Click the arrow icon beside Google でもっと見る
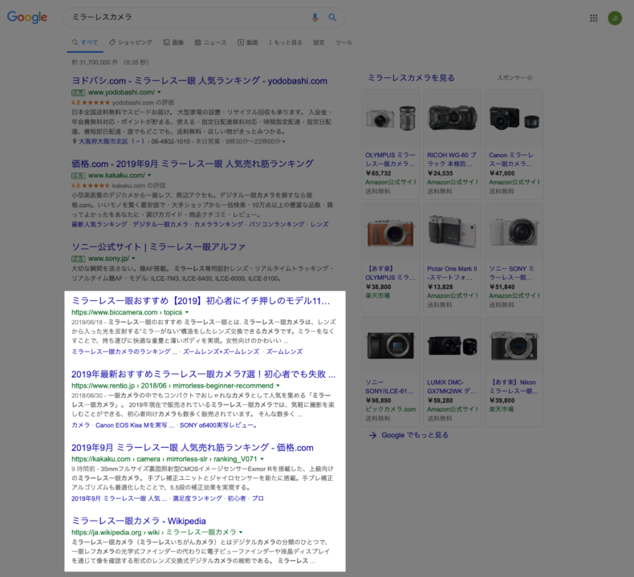 (373, 435)
